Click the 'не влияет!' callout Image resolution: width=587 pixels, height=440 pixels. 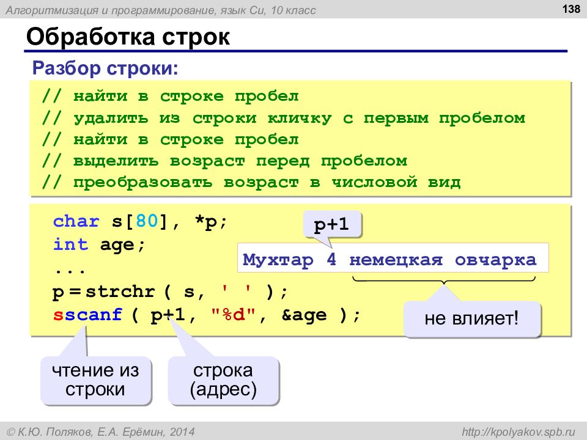pos(471,319)
